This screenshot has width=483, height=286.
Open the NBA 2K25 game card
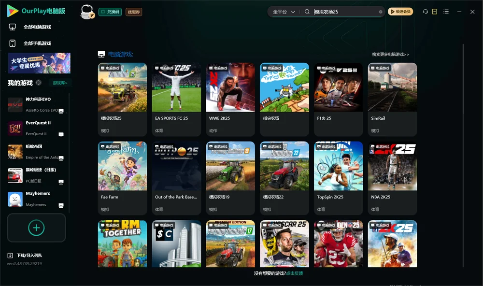(x=392, y=178)
